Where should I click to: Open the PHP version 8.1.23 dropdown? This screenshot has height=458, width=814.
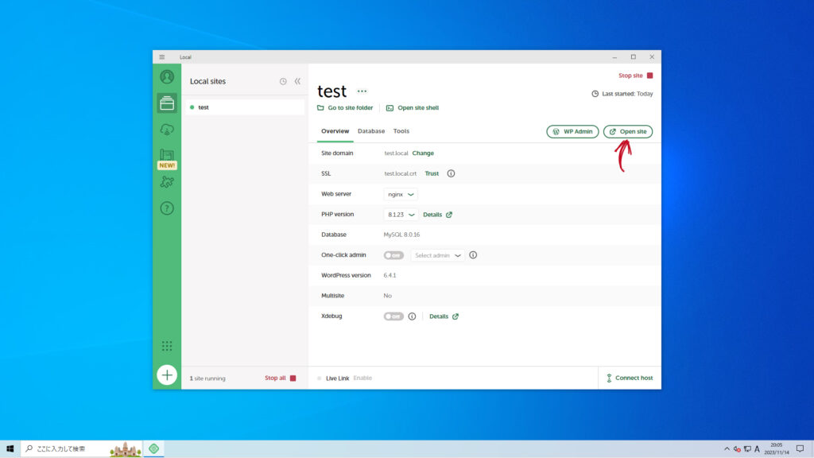pyautogui.click(x=401, y=215)
